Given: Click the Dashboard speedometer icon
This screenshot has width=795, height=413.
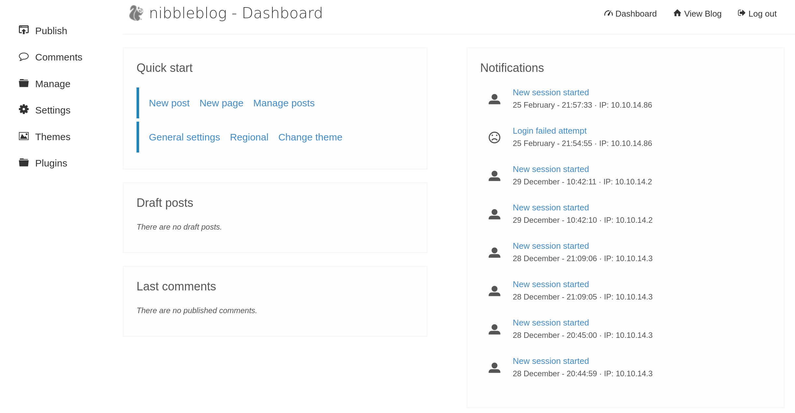Looking at the screenshot, I should (x=609, y=13).
